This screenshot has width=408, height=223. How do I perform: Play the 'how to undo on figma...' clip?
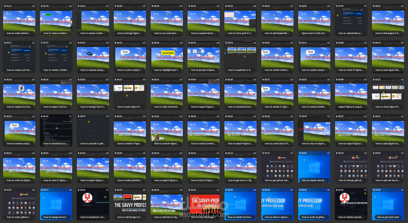pos(5,153)
